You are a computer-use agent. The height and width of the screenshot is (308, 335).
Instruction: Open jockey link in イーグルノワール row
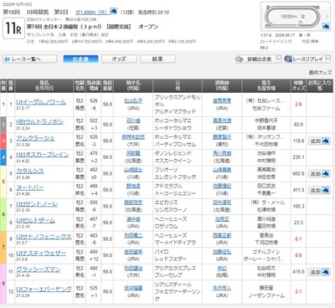[x=133, y=101]
